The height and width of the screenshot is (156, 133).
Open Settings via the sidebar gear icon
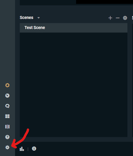pyautogui.click(x=7, y=147)
